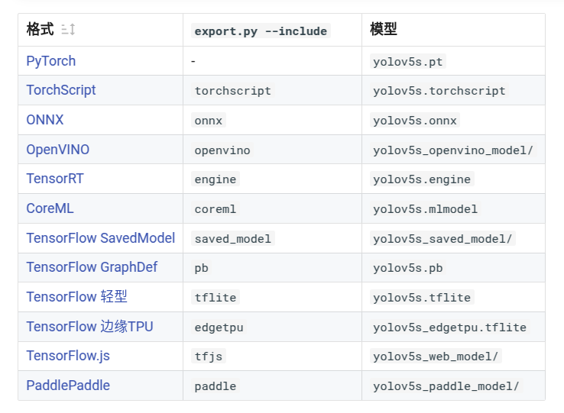
Task: Select the yolov5s.onnx model cell
Action: [415, 121]
